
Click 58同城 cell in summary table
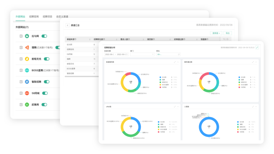(x=70, y=54)
